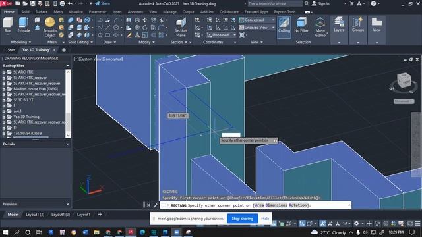The image size is (422, 237).
Task: Expand the Draw panel
Action: pyautogui.click(x=109, y=42)
